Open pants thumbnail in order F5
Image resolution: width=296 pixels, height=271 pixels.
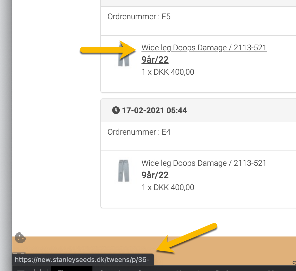click(x=124, y=55)
